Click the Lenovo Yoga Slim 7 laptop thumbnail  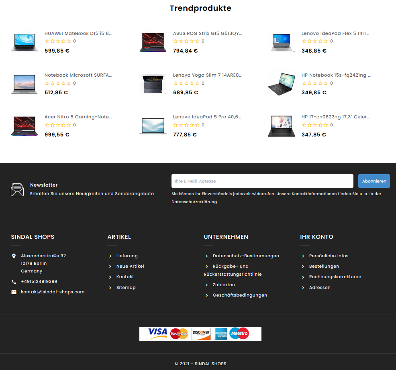coord(153,84)
